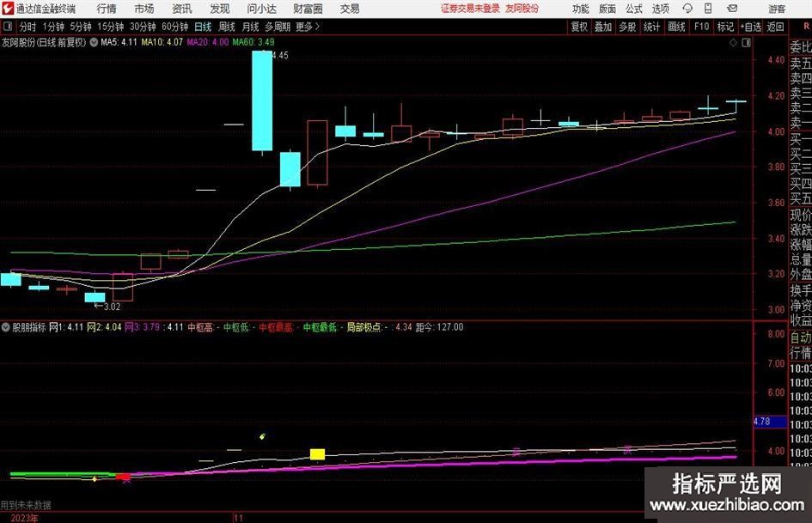The width and height of the screenshot is (812, 523).
Task: Open the 行情 menu
Action: (x=107, y=9)
